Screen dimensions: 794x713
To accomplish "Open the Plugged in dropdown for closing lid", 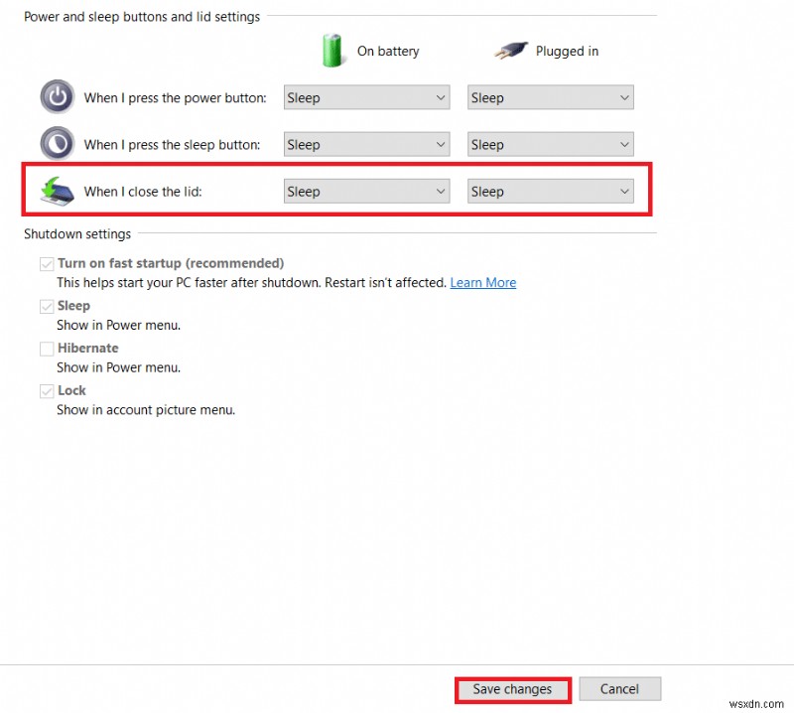I will click(x=550, y=190).
